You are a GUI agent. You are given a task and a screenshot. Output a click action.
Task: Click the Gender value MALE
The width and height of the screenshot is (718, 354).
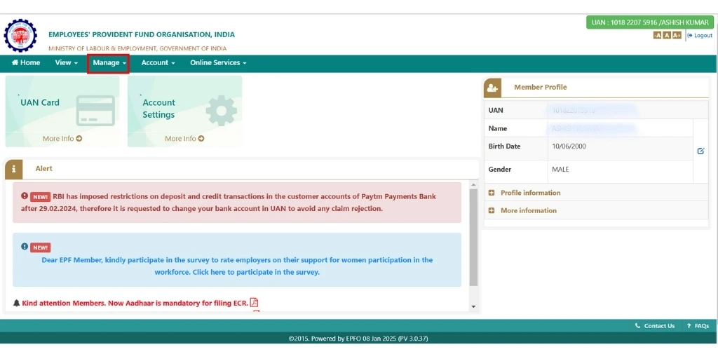click(x=560, y=170)
